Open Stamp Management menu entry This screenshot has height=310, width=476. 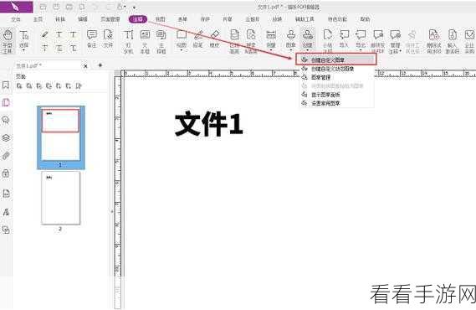click(336, 77)
